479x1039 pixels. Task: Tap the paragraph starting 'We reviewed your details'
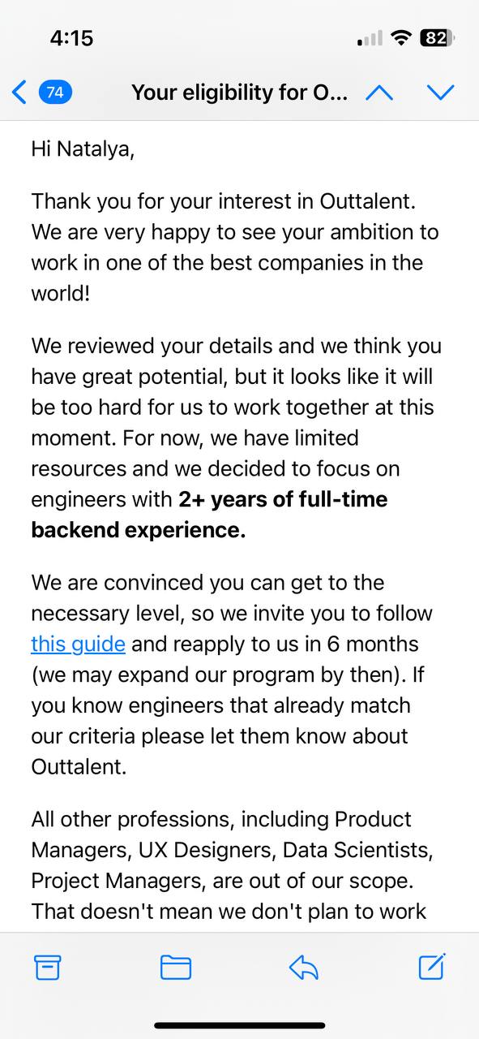tap(235, 438)
